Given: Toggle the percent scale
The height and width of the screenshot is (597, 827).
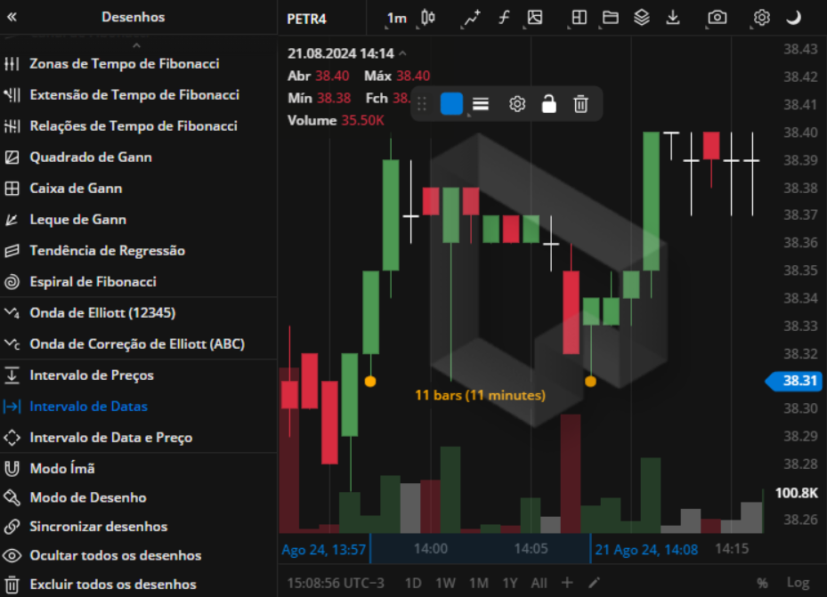Looking at the screenshot, I should pyautogui.click(x=762, y=583).
